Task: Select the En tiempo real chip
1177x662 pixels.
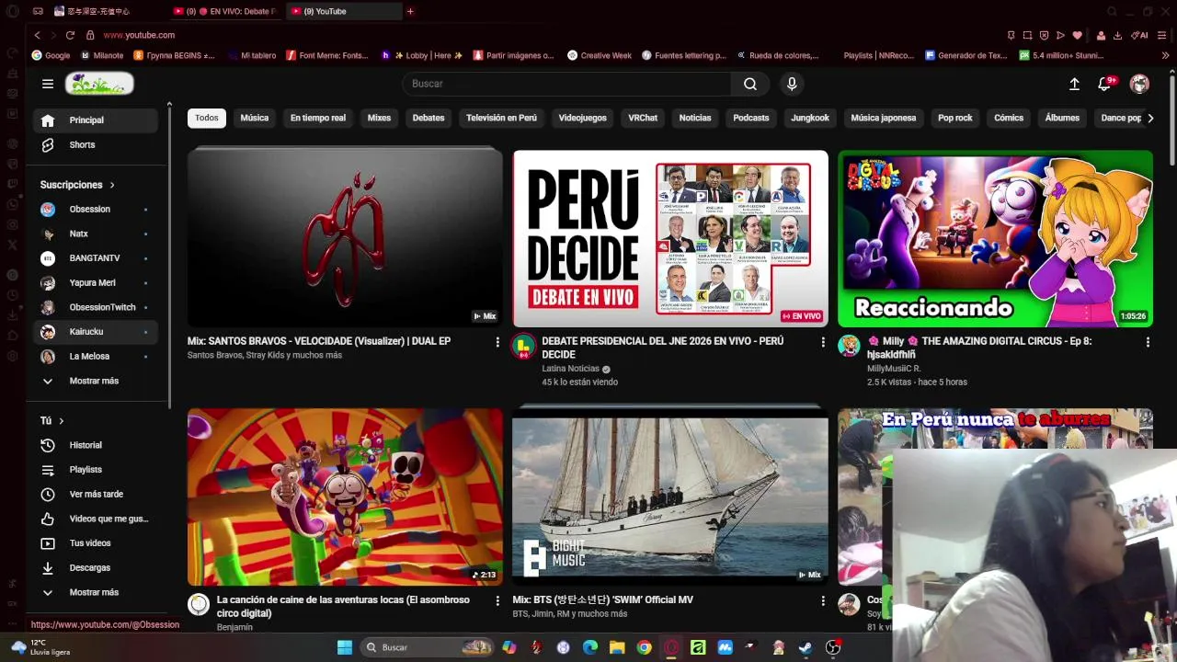Action: (318, 118)
